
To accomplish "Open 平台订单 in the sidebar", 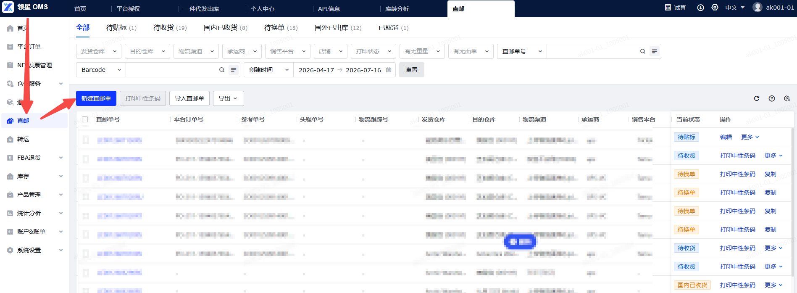I will tap(29, 47).
